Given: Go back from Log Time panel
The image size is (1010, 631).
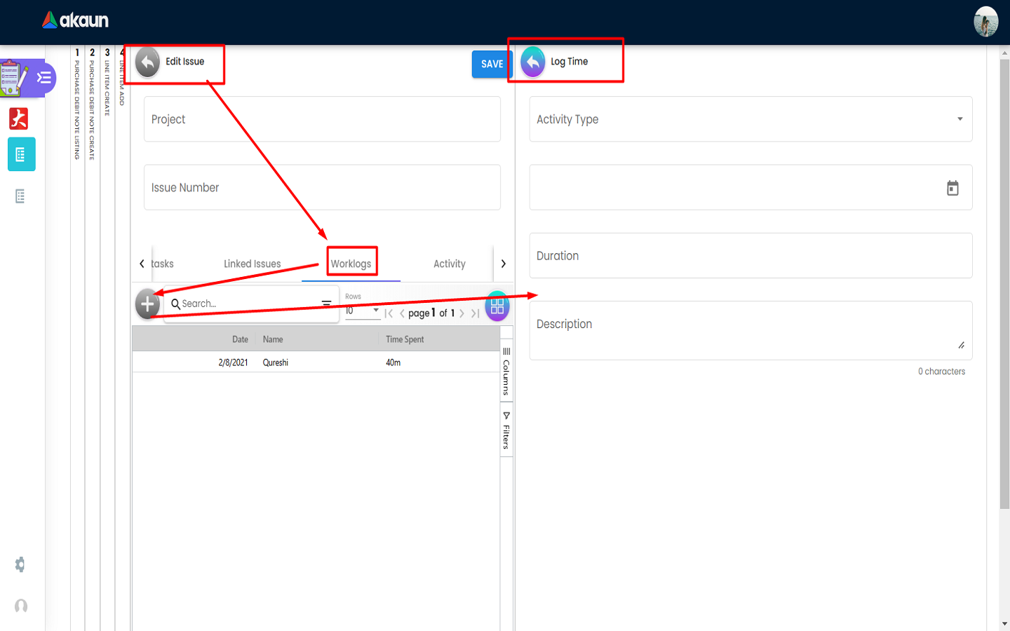Looking at the screenshot, I should point(533,62).
